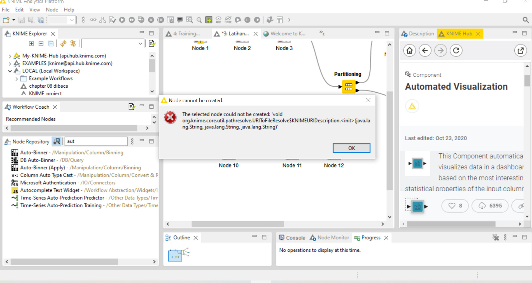Open the New workflow dropdown arrow
Viewport: 532px width, 283px height.
coord(14,20)
